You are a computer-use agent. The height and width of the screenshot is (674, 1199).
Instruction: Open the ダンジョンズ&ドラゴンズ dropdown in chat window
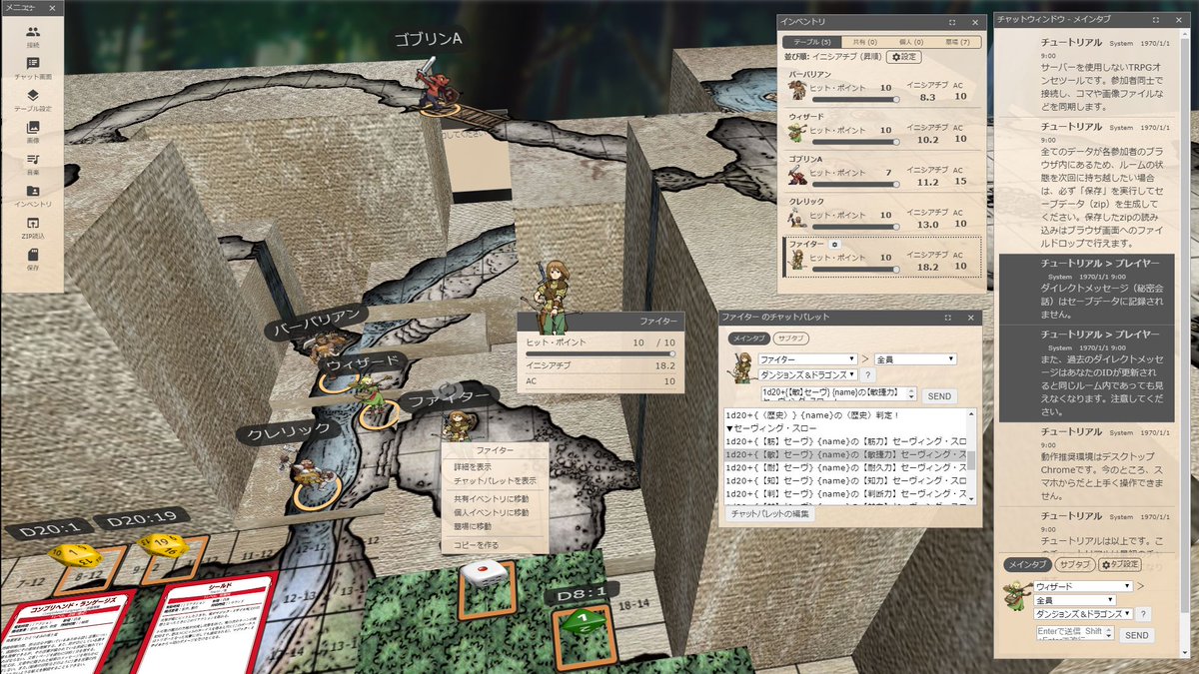pyautogui.click(x=1084, y=614)
